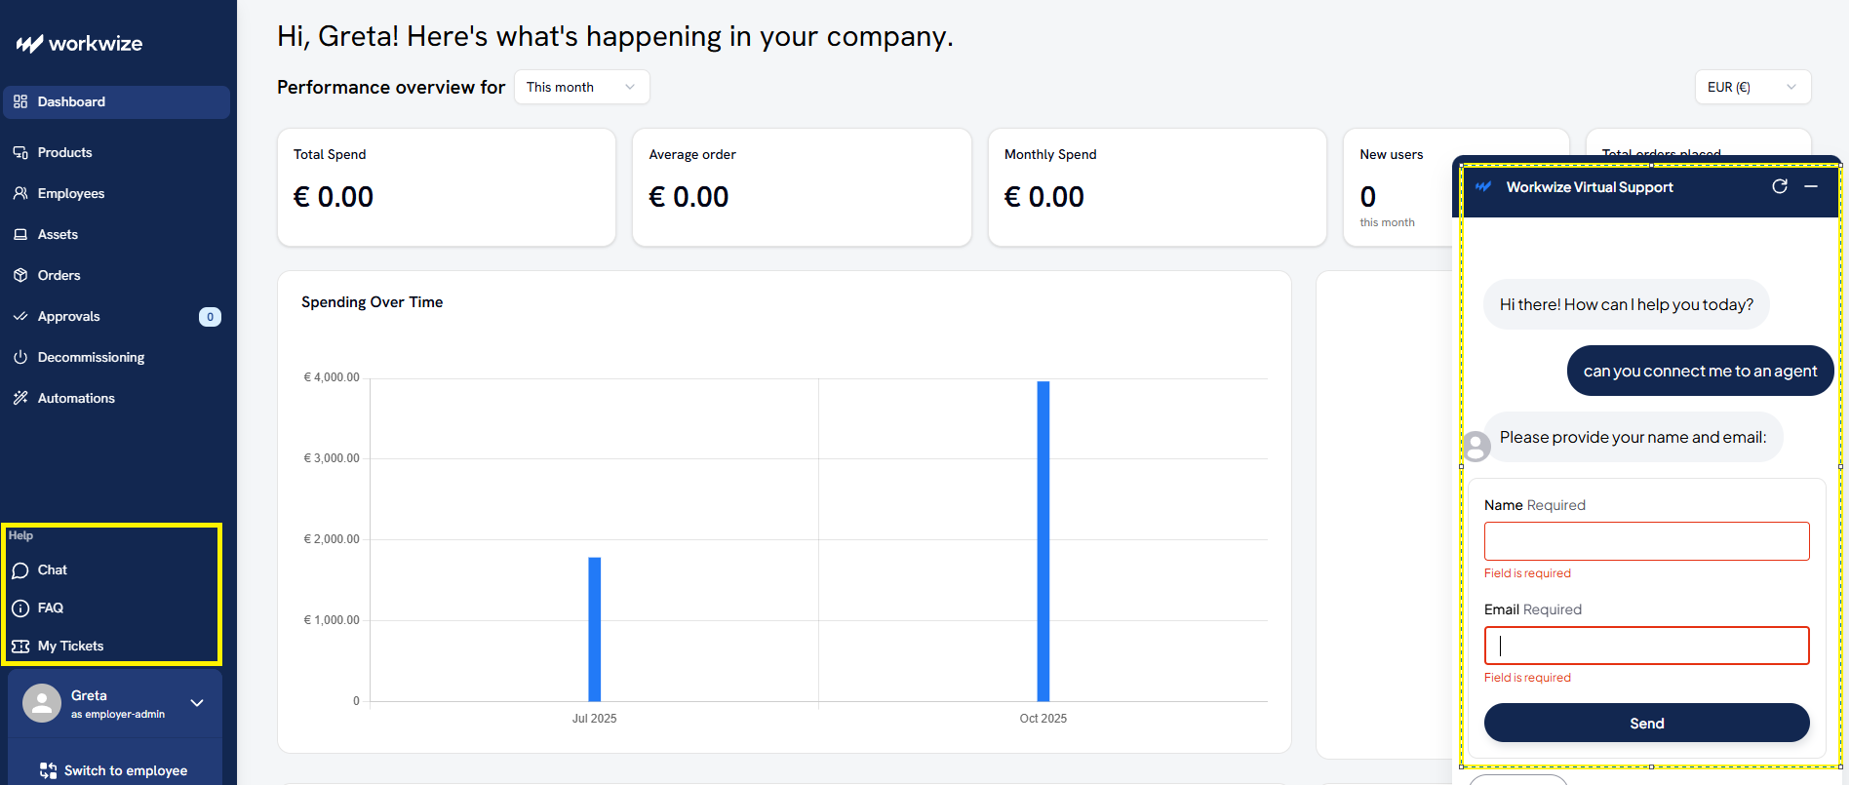
Task: Refresh the Virtual Support chat
Action: point(1780,186)
